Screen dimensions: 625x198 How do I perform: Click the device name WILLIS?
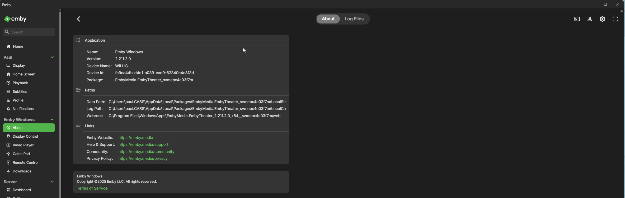pos(121,66)
